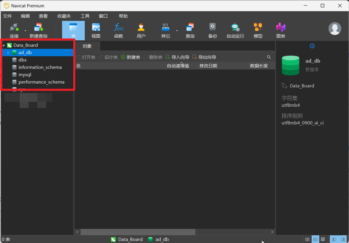Viewport: 349px width, 243px height.
Task: Click the horizontal scrollbar thumb
Action: (x=138, y=232)
